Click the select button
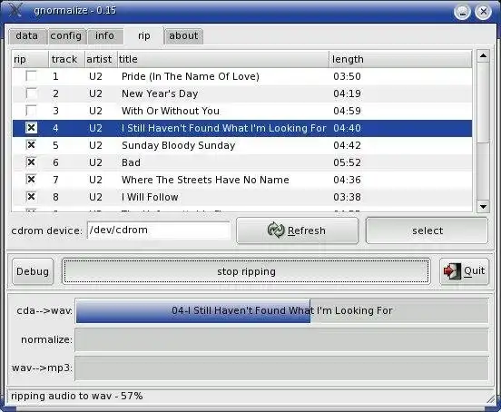The image size is (501, 412). tap(427, 231)
